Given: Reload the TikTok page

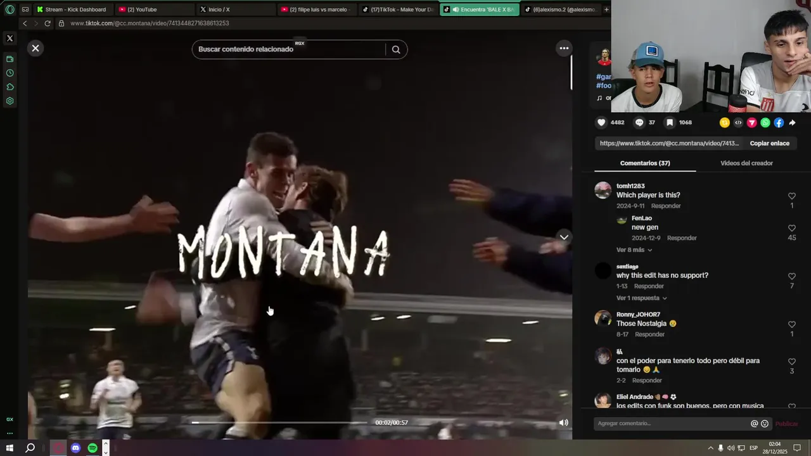Looking at the screenshot, I should coord(48,23).
